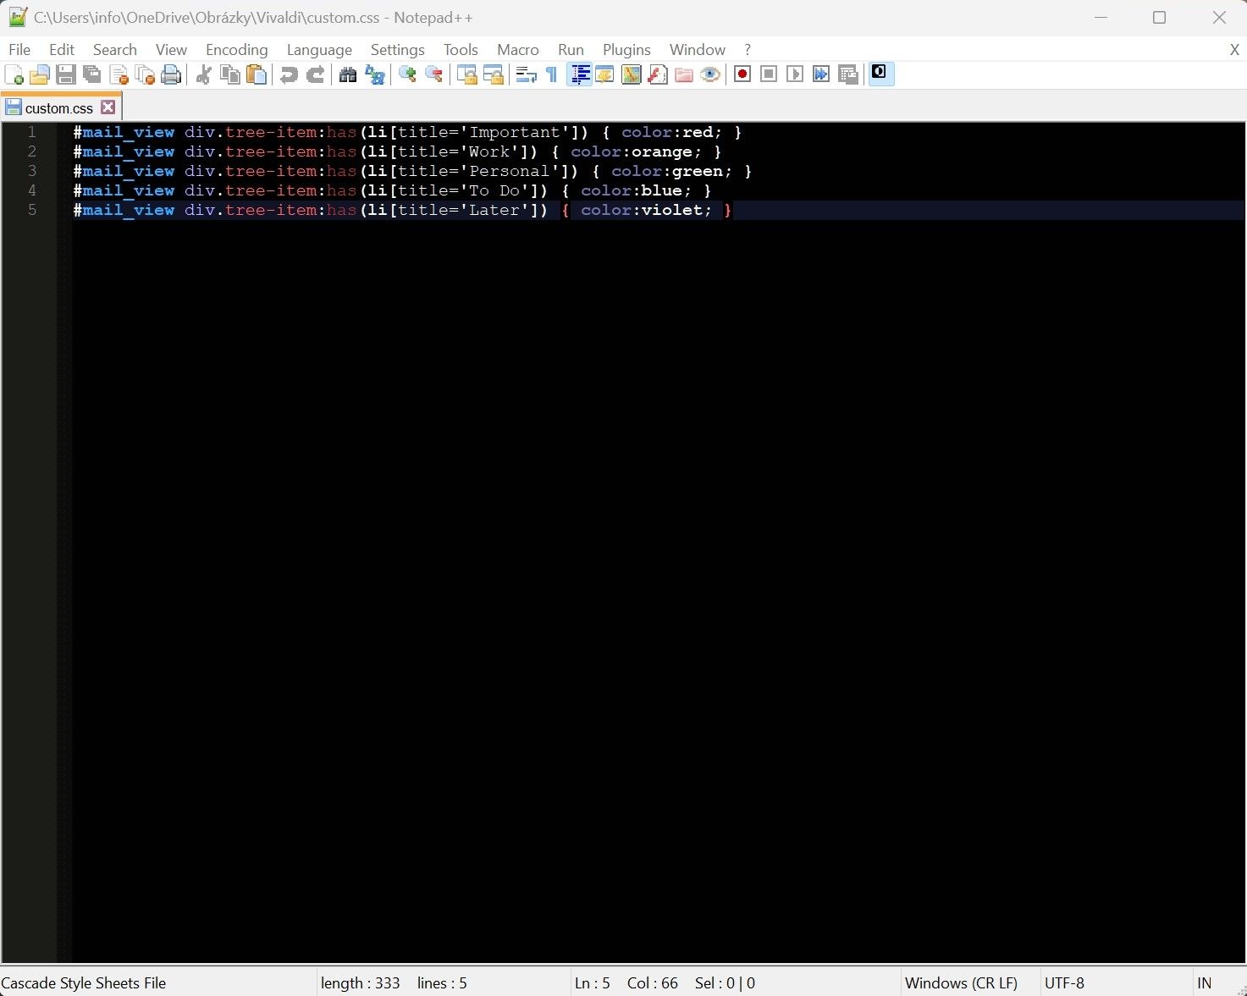Click the UTF-8 encoding status field
The image size is (1247, 996).
tap(1064, 983)
